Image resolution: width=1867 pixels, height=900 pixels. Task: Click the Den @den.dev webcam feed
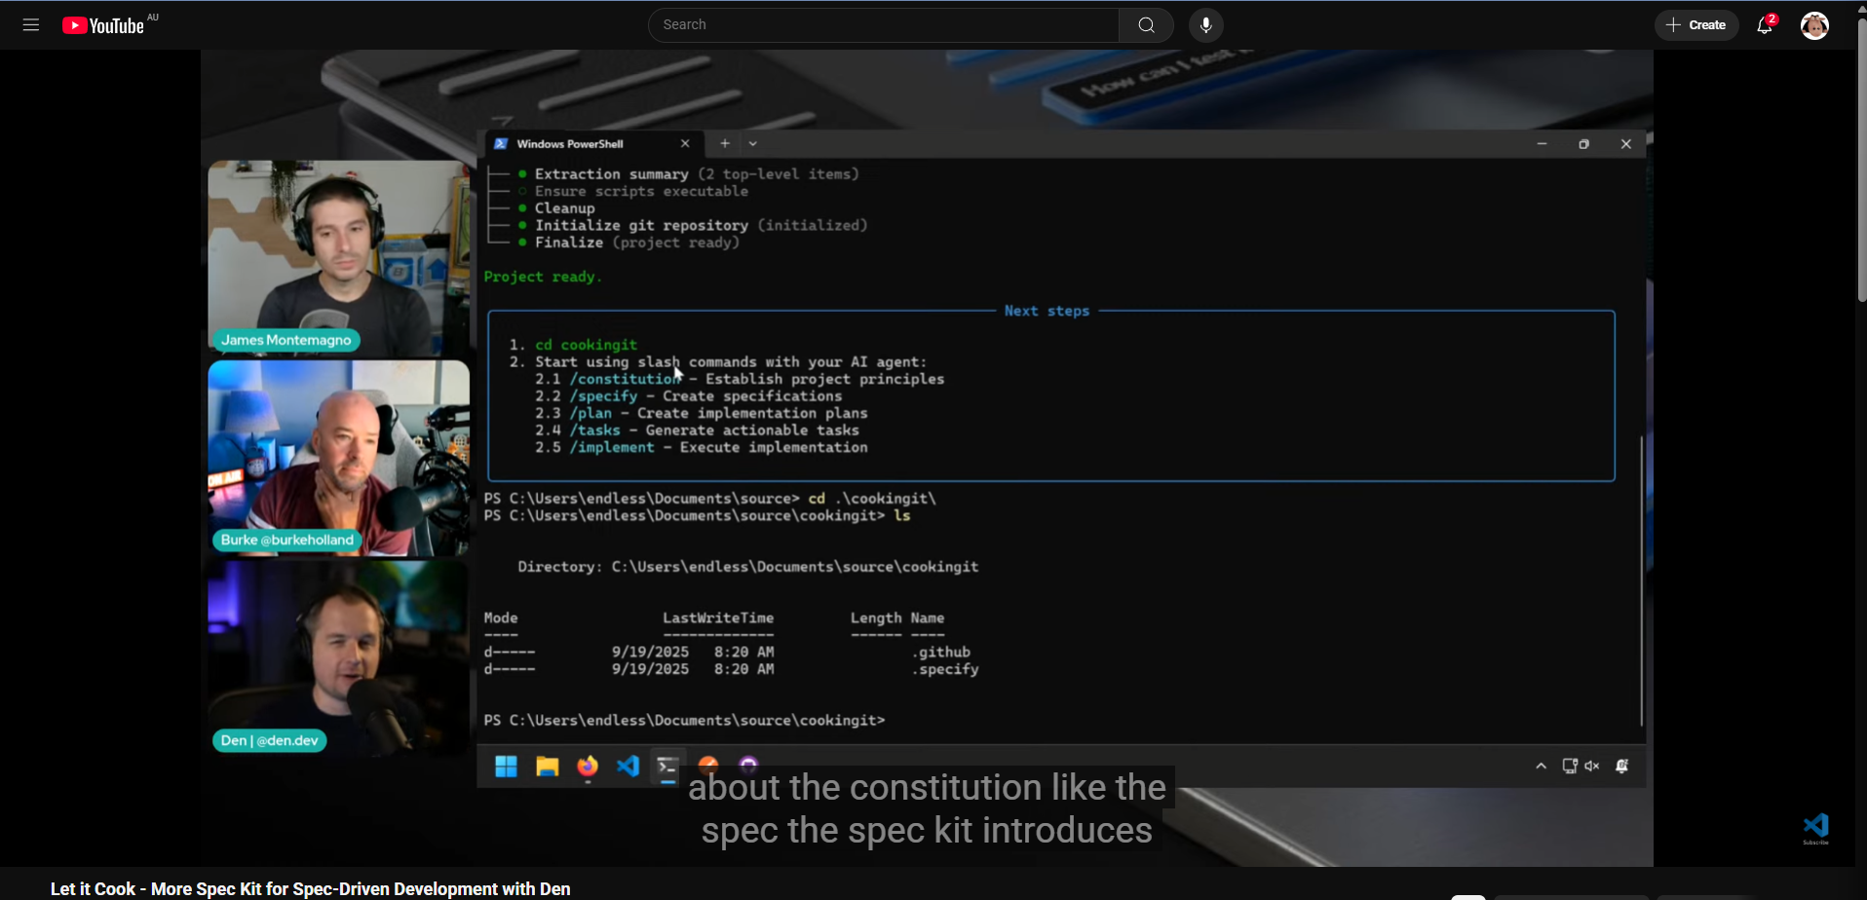(338, 658)
